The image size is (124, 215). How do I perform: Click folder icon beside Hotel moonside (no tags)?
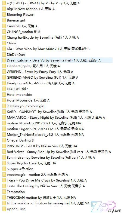tap(4, 95)
